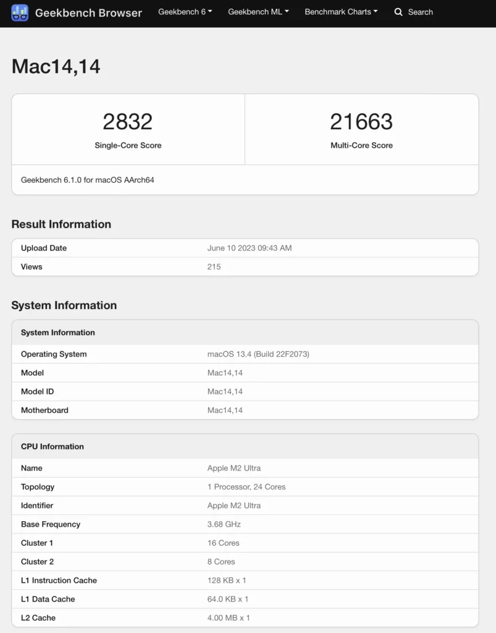The height and width of the screenshot is (633, 496).
Task: Select the Mac14,14 page heading
Action: click(x=56, y=66)
